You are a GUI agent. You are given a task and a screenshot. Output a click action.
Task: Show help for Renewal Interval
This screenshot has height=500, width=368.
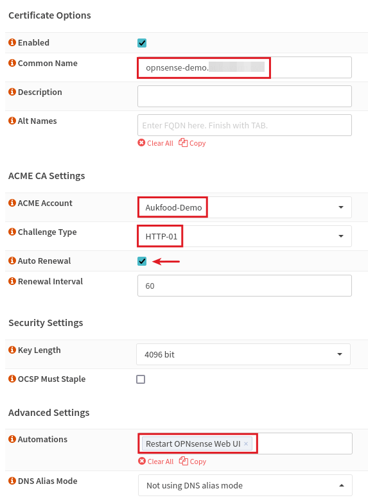click(x=12, y=281)
